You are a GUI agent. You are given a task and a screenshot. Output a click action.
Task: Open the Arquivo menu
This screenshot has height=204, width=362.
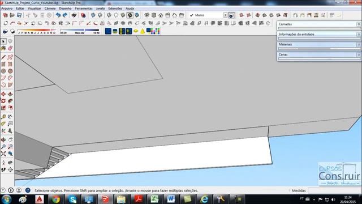[x=7, y=8]
